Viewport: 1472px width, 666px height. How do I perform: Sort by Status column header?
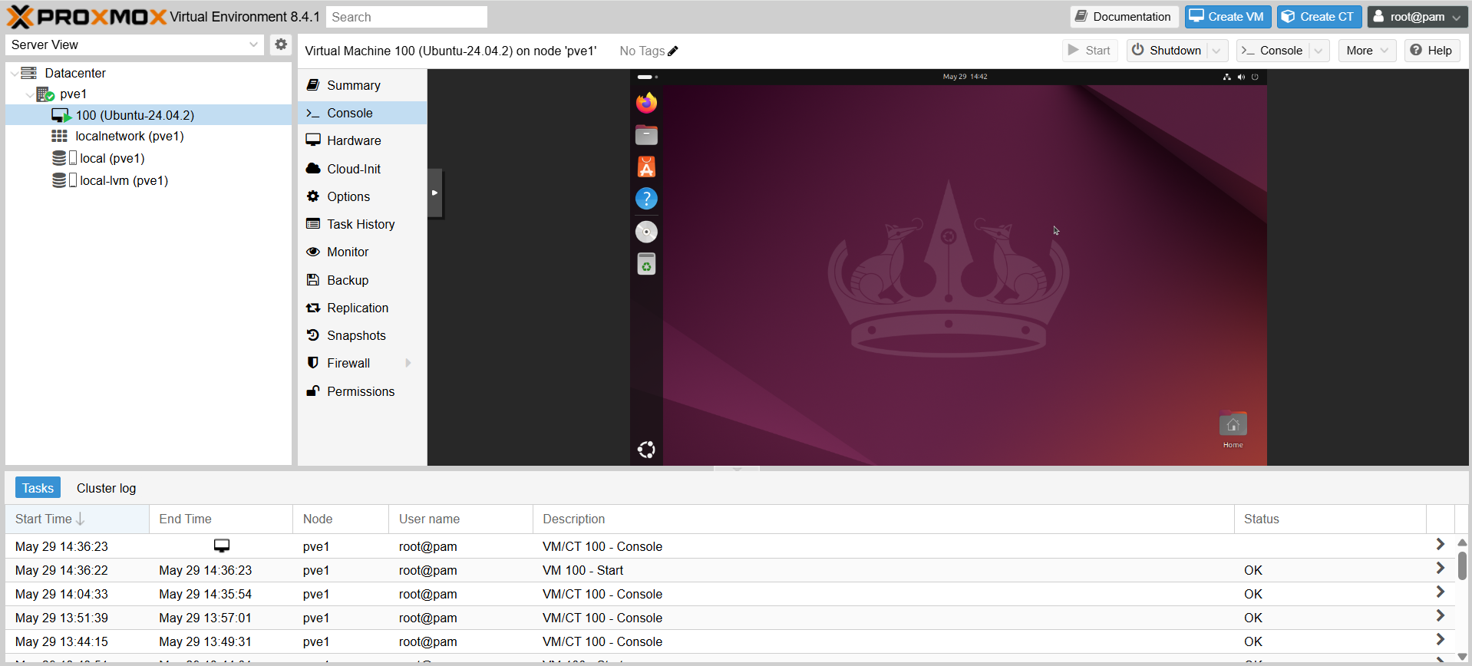(x=1330, y=519)
